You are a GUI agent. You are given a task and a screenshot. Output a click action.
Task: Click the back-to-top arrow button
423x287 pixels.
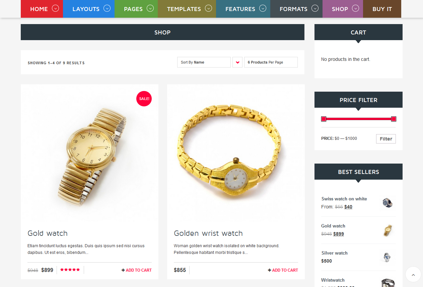pyautogui.click(x=413, y=275)
